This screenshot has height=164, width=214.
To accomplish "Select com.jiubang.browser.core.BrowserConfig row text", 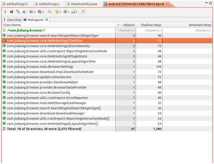I will pyautogui.click(x=39, y=93).
